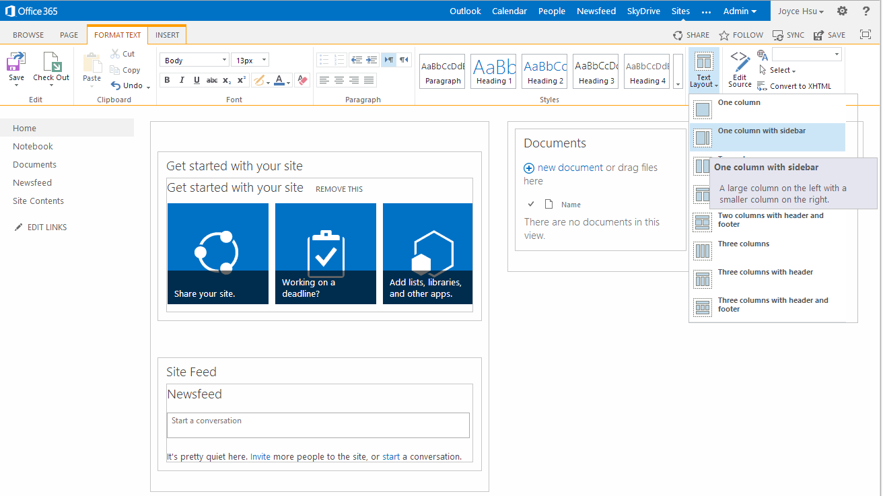Cut the selected content
This screenshot has width=883, height=496.
pos(122,54)
